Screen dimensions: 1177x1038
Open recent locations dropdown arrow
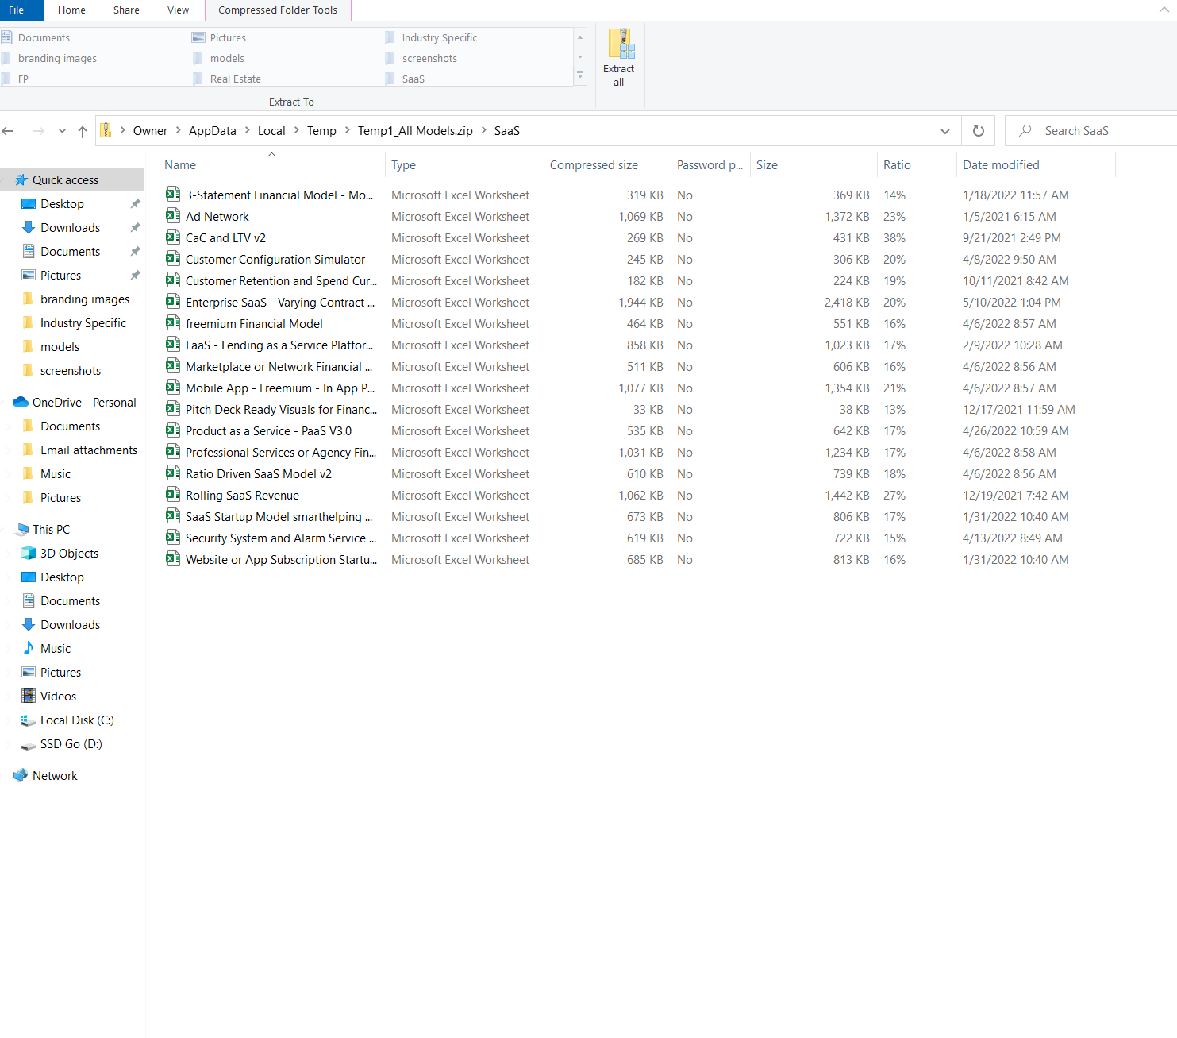62,132
